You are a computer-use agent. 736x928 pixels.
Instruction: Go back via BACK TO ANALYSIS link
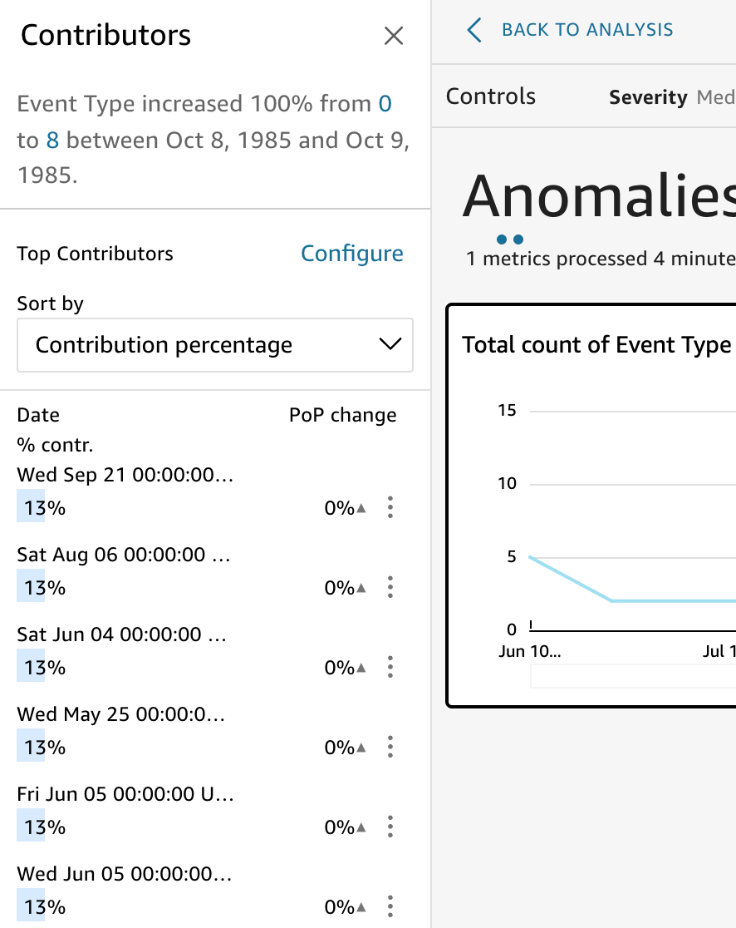click(586, 31)
